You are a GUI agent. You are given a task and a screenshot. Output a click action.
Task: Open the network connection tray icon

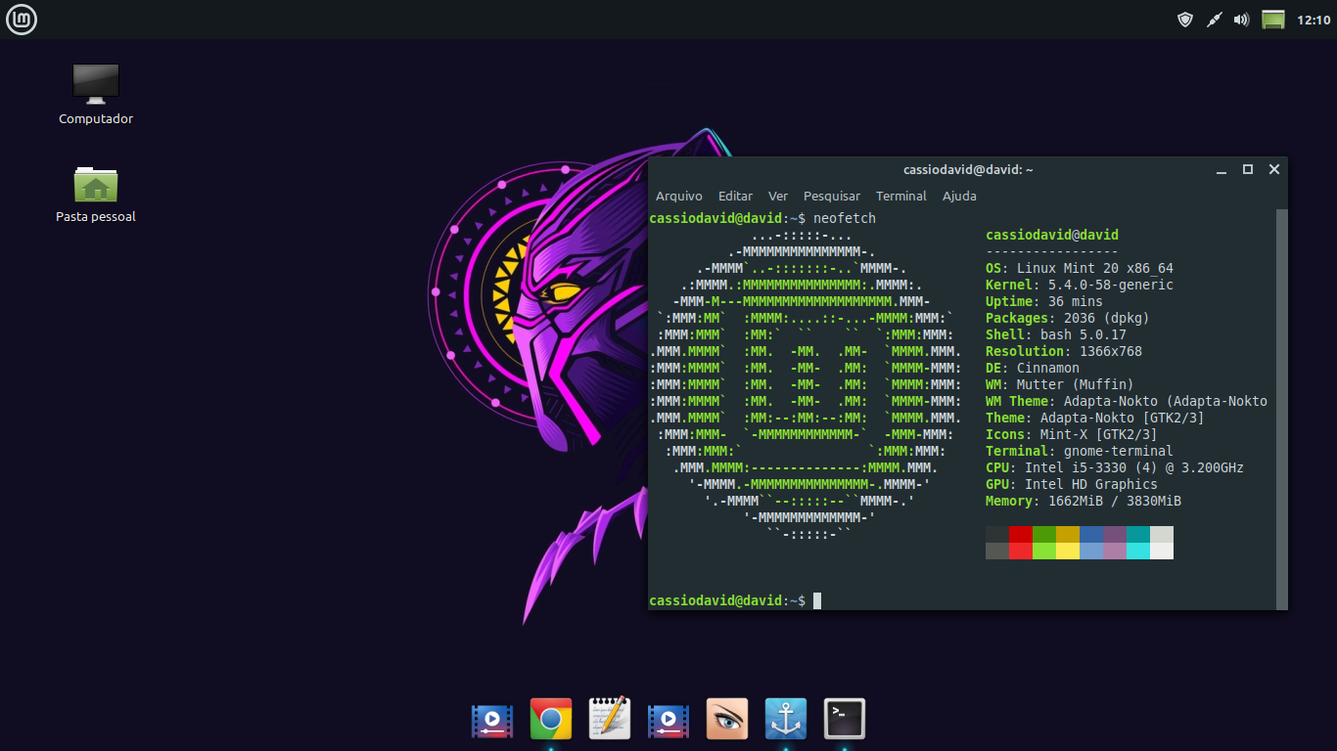1214,20
